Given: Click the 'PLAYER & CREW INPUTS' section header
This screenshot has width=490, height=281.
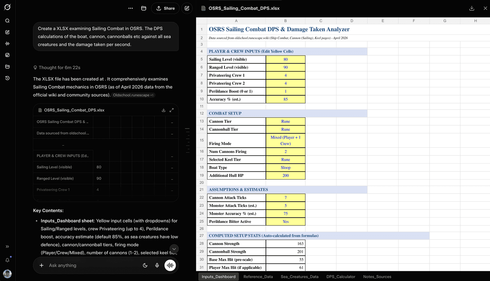Looking at the screenshot, I should 287,52.
